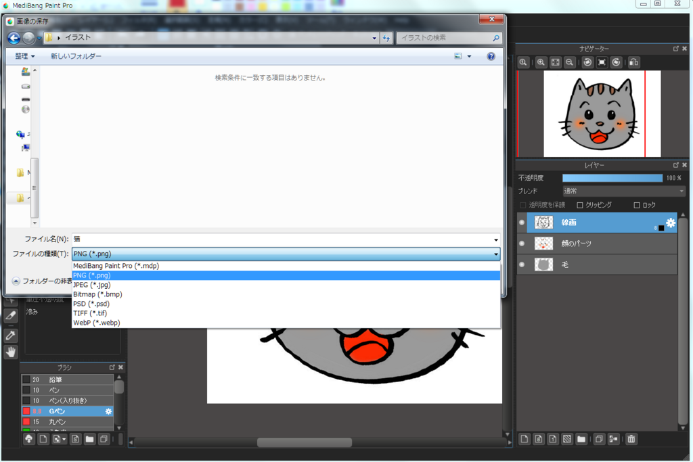This screenshot has width=693, height=462.
Task: Choose MediBang Paint Pro (*.mdp) format
Action: coord(286,266)
